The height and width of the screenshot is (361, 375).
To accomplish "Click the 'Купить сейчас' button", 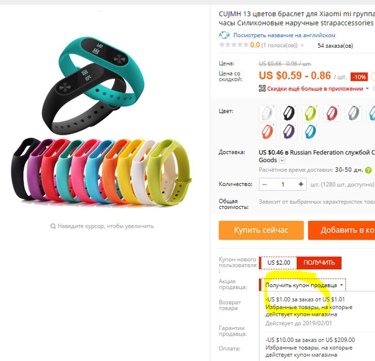I will point(261,230).
